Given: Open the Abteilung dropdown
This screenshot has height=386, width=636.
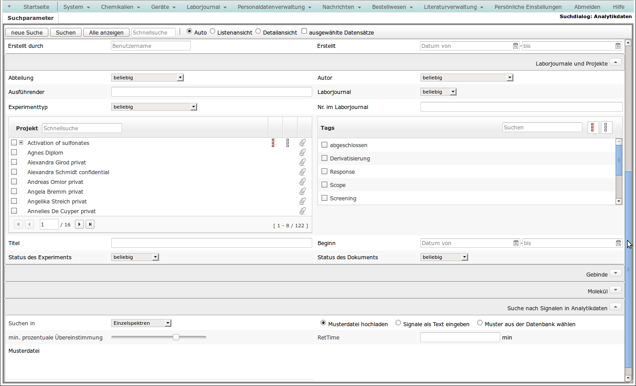Looking at the screenshot, I should point(147,78).
